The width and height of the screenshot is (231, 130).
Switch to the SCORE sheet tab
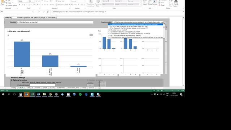point(52,88)
